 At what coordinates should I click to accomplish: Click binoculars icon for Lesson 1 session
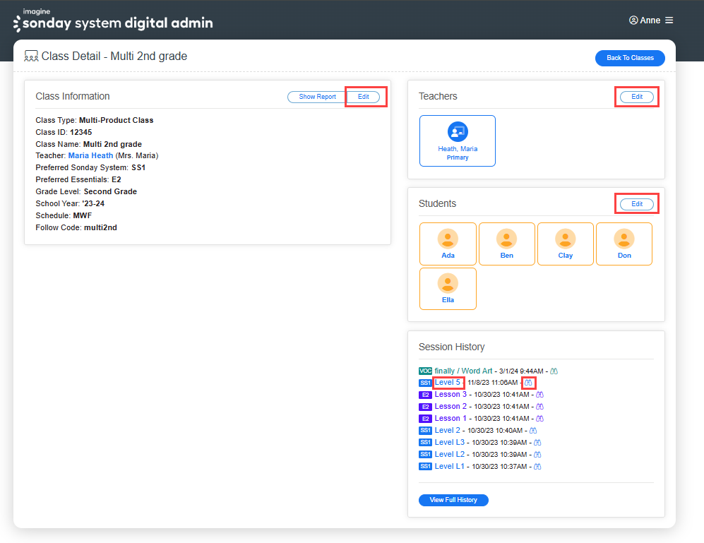click(x=539, y=419)
